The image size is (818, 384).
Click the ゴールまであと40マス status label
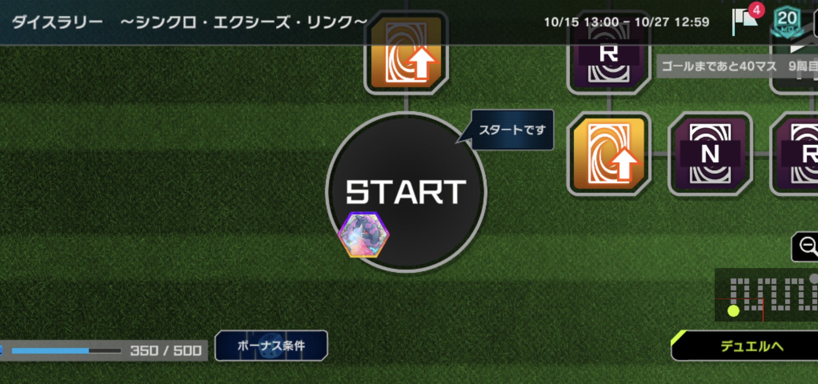click(x=719, y=66)
